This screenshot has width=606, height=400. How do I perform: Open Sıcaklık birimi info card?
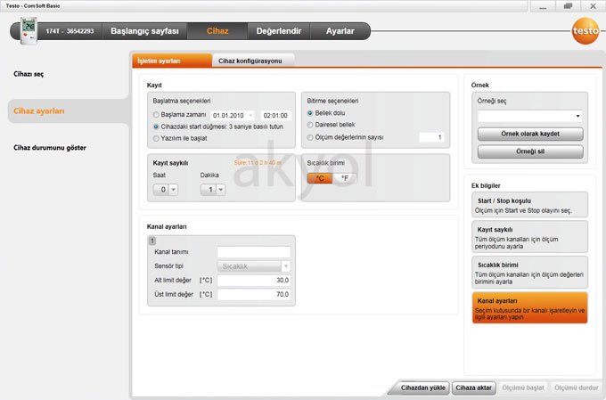[x=530, y=273]
